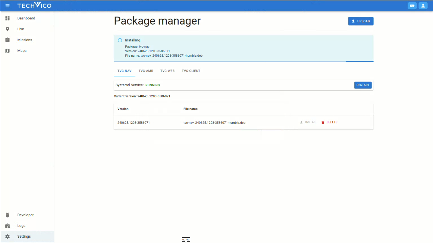433x243 pixels.
Task: Open the user account icon
Action: coord(423,6)
